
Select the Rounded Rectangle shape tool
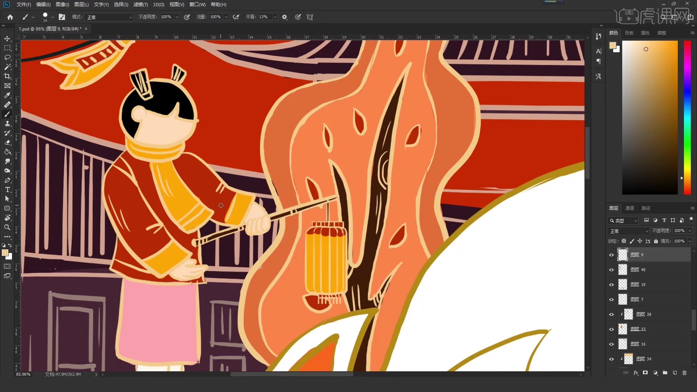click(7, 208)
